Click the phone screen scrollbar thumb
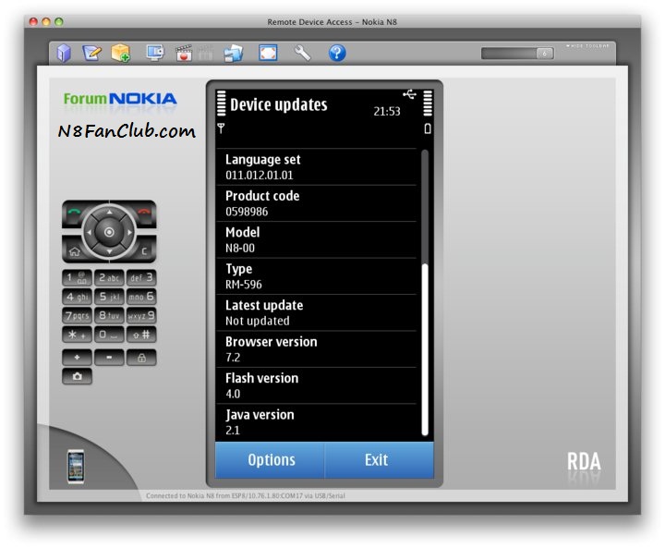Viewport: 665px width, 548px height. [425, 349]
